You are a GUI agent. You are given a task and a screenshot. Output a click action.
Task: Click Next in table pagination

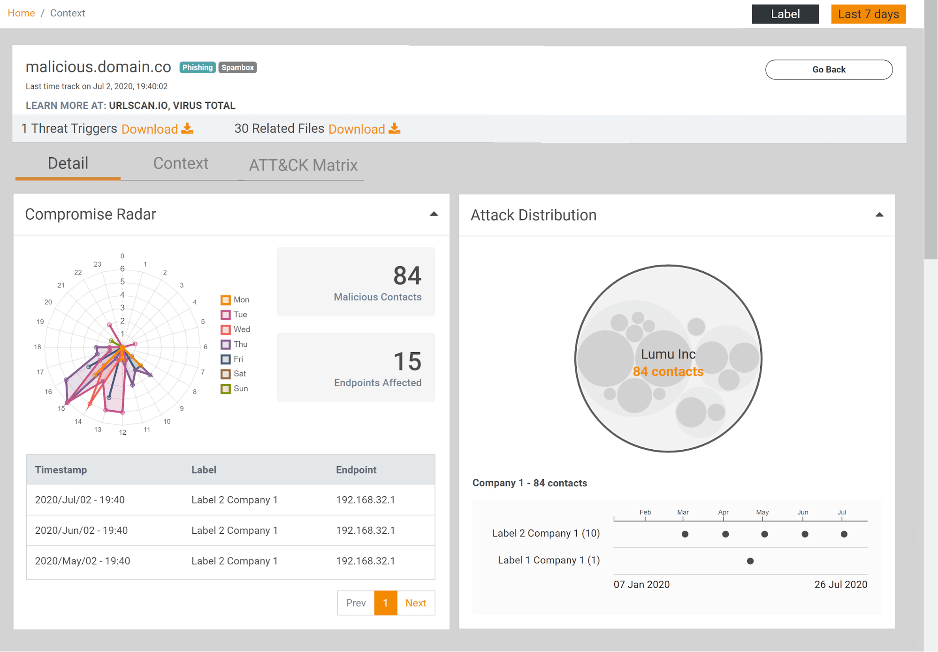[x=416, y=603]
